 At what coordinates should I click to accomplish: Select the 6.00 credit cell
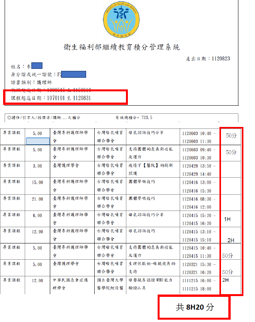point(37,215)
